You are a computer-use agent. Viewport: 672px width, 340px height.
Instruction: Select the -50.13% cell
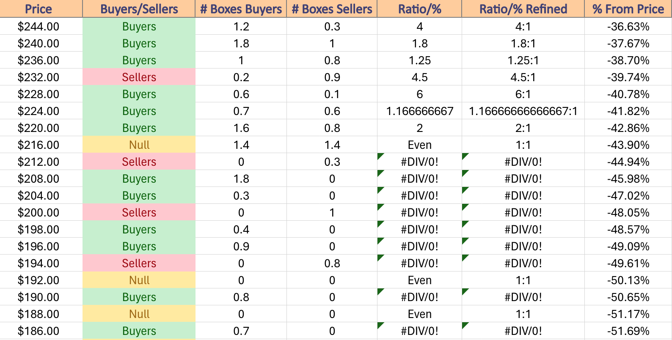click(628, 280)
